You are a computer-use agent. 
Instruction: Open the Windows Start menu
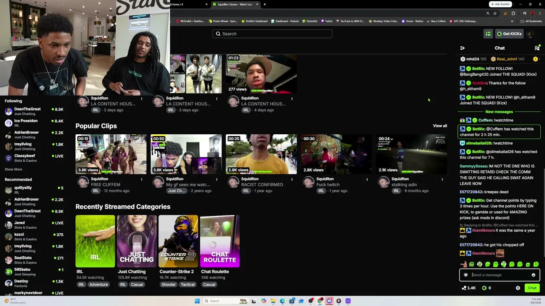tap(197, 301)
